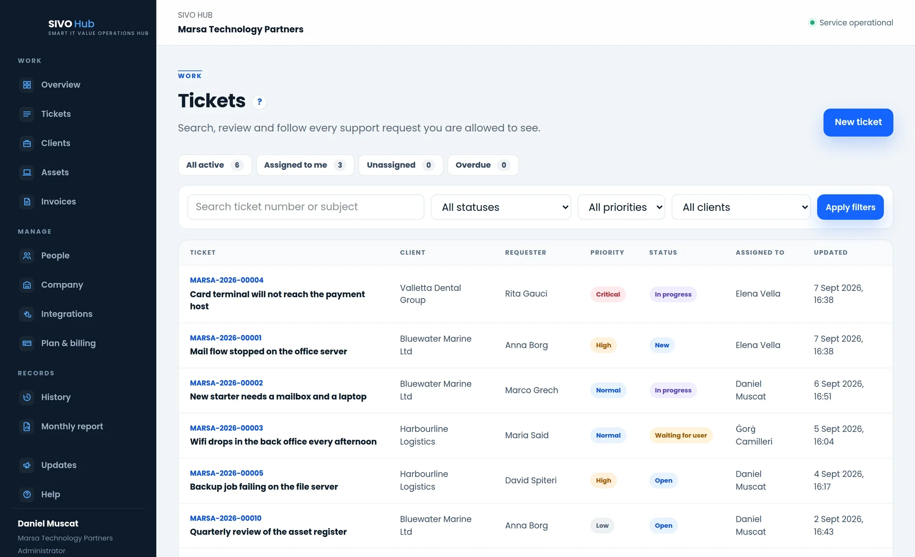Click the Help question-mark icon in sidebar
This screenshot has width=915, height=557.
pyautogui.click(x=27, y=494)
